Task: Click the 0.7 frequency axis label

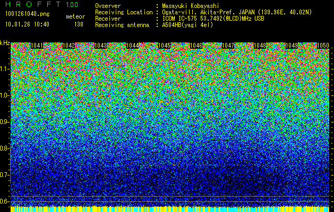Action: pos(4,175)
